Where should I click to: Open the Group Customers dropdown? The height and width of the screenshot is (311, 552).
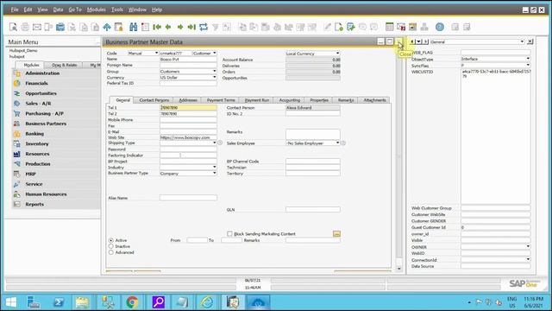click(215, 71)
